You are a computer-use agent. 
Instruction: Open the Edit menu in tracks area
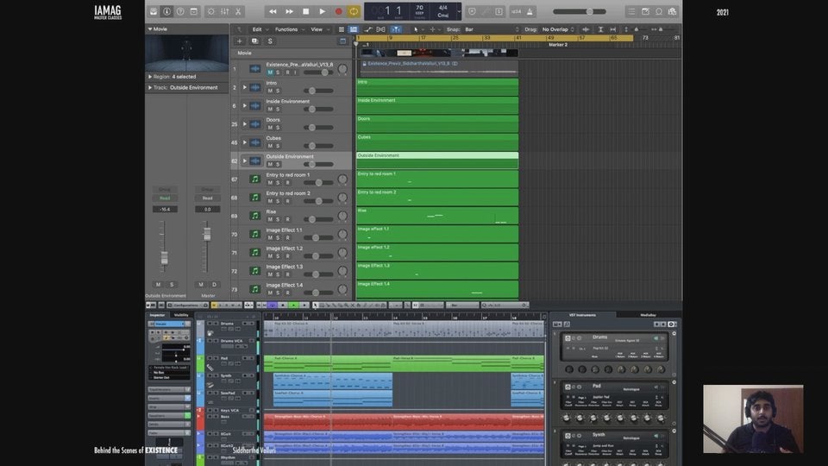pyautogui.click(x=258, y=29)
